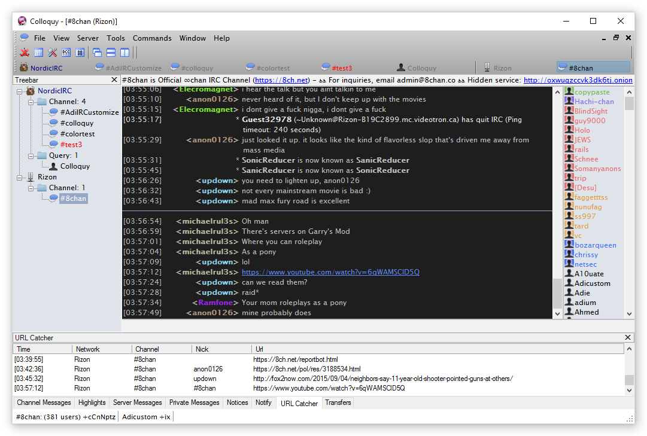Open the Commands menu
The image size is (647, 436).
pos(152,38)
